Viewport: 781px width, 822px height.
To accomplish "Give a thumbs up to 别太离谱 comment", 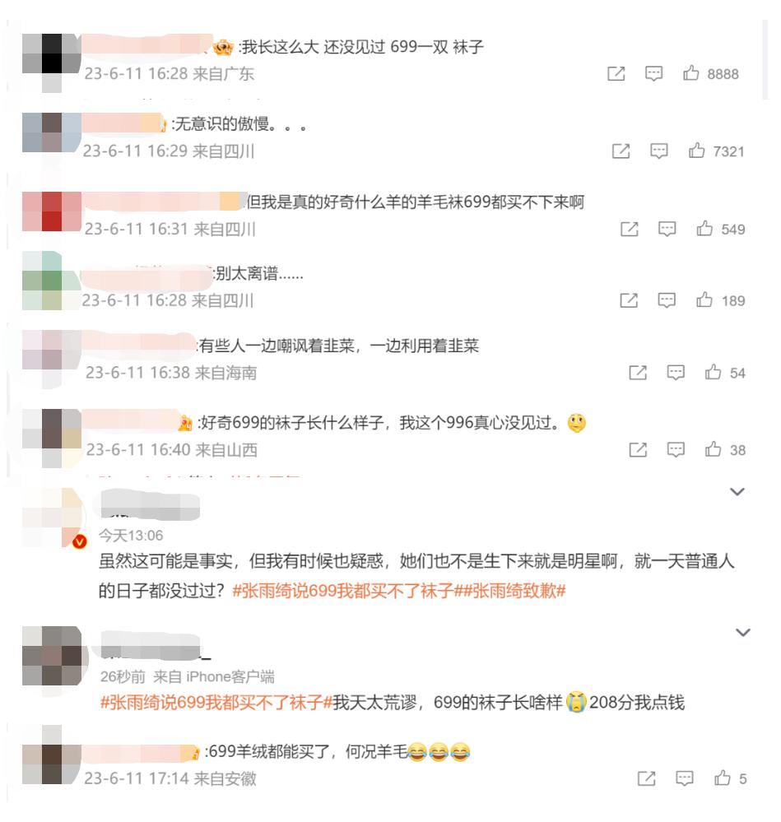I will [x=704, y=300].
